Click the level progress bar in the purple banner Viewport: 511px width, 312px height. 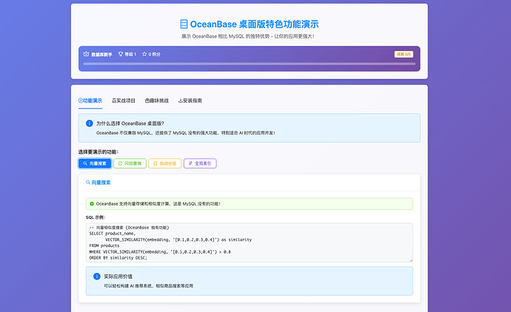pos(250,64)
